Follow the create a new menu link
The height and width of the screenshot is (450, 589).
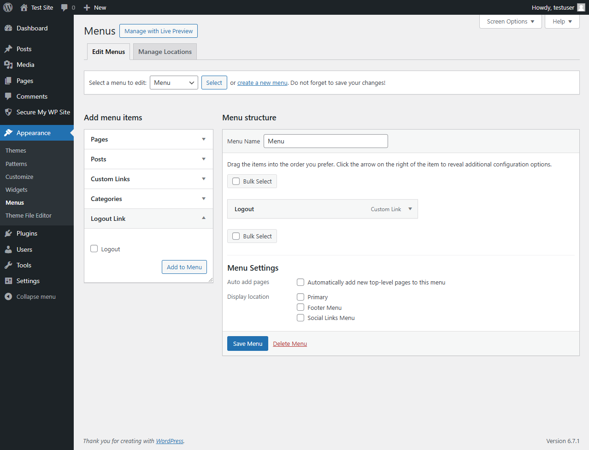click(262, 83)
